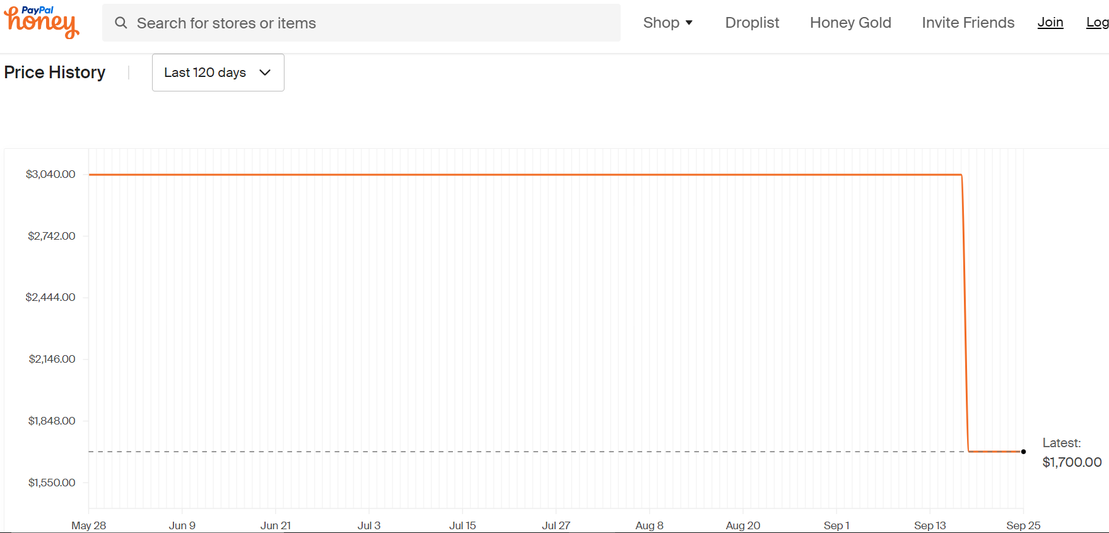Screen dimensions: 1109x533
Task: Click the Latest $1,700.00 price label
Action: (x=1072, y=453)
